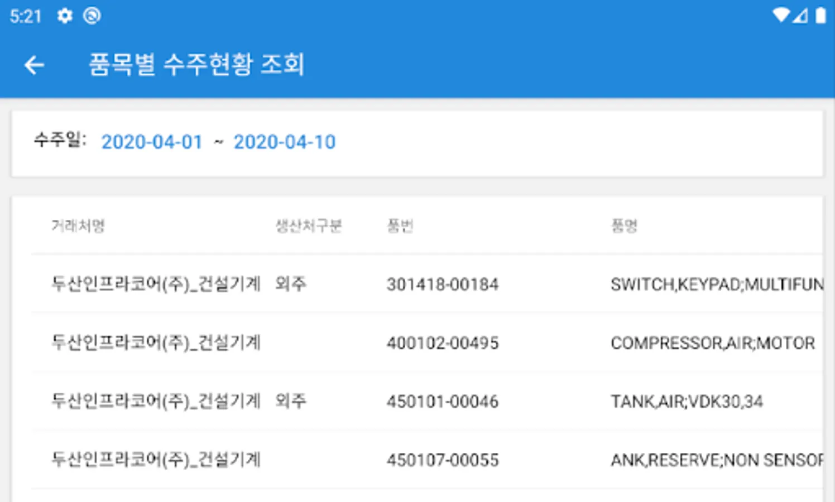Open the settings gear in status bar

click(x=65, y=16)
